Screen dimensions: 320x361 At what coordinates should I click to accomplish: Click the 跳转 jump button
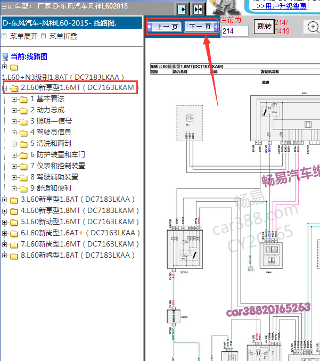pos(264,27)
